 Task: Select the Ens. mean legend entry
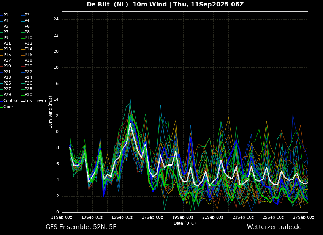click(x=33, y=101)
